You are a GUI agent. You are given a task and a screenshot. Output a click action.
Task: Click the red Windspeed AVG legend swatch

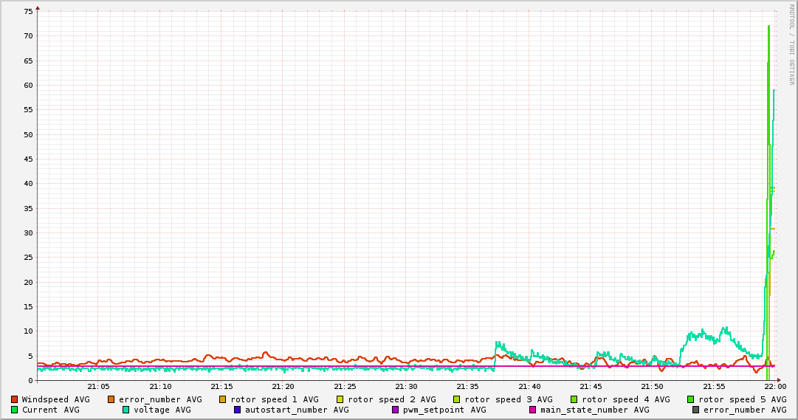pos(15,399)
